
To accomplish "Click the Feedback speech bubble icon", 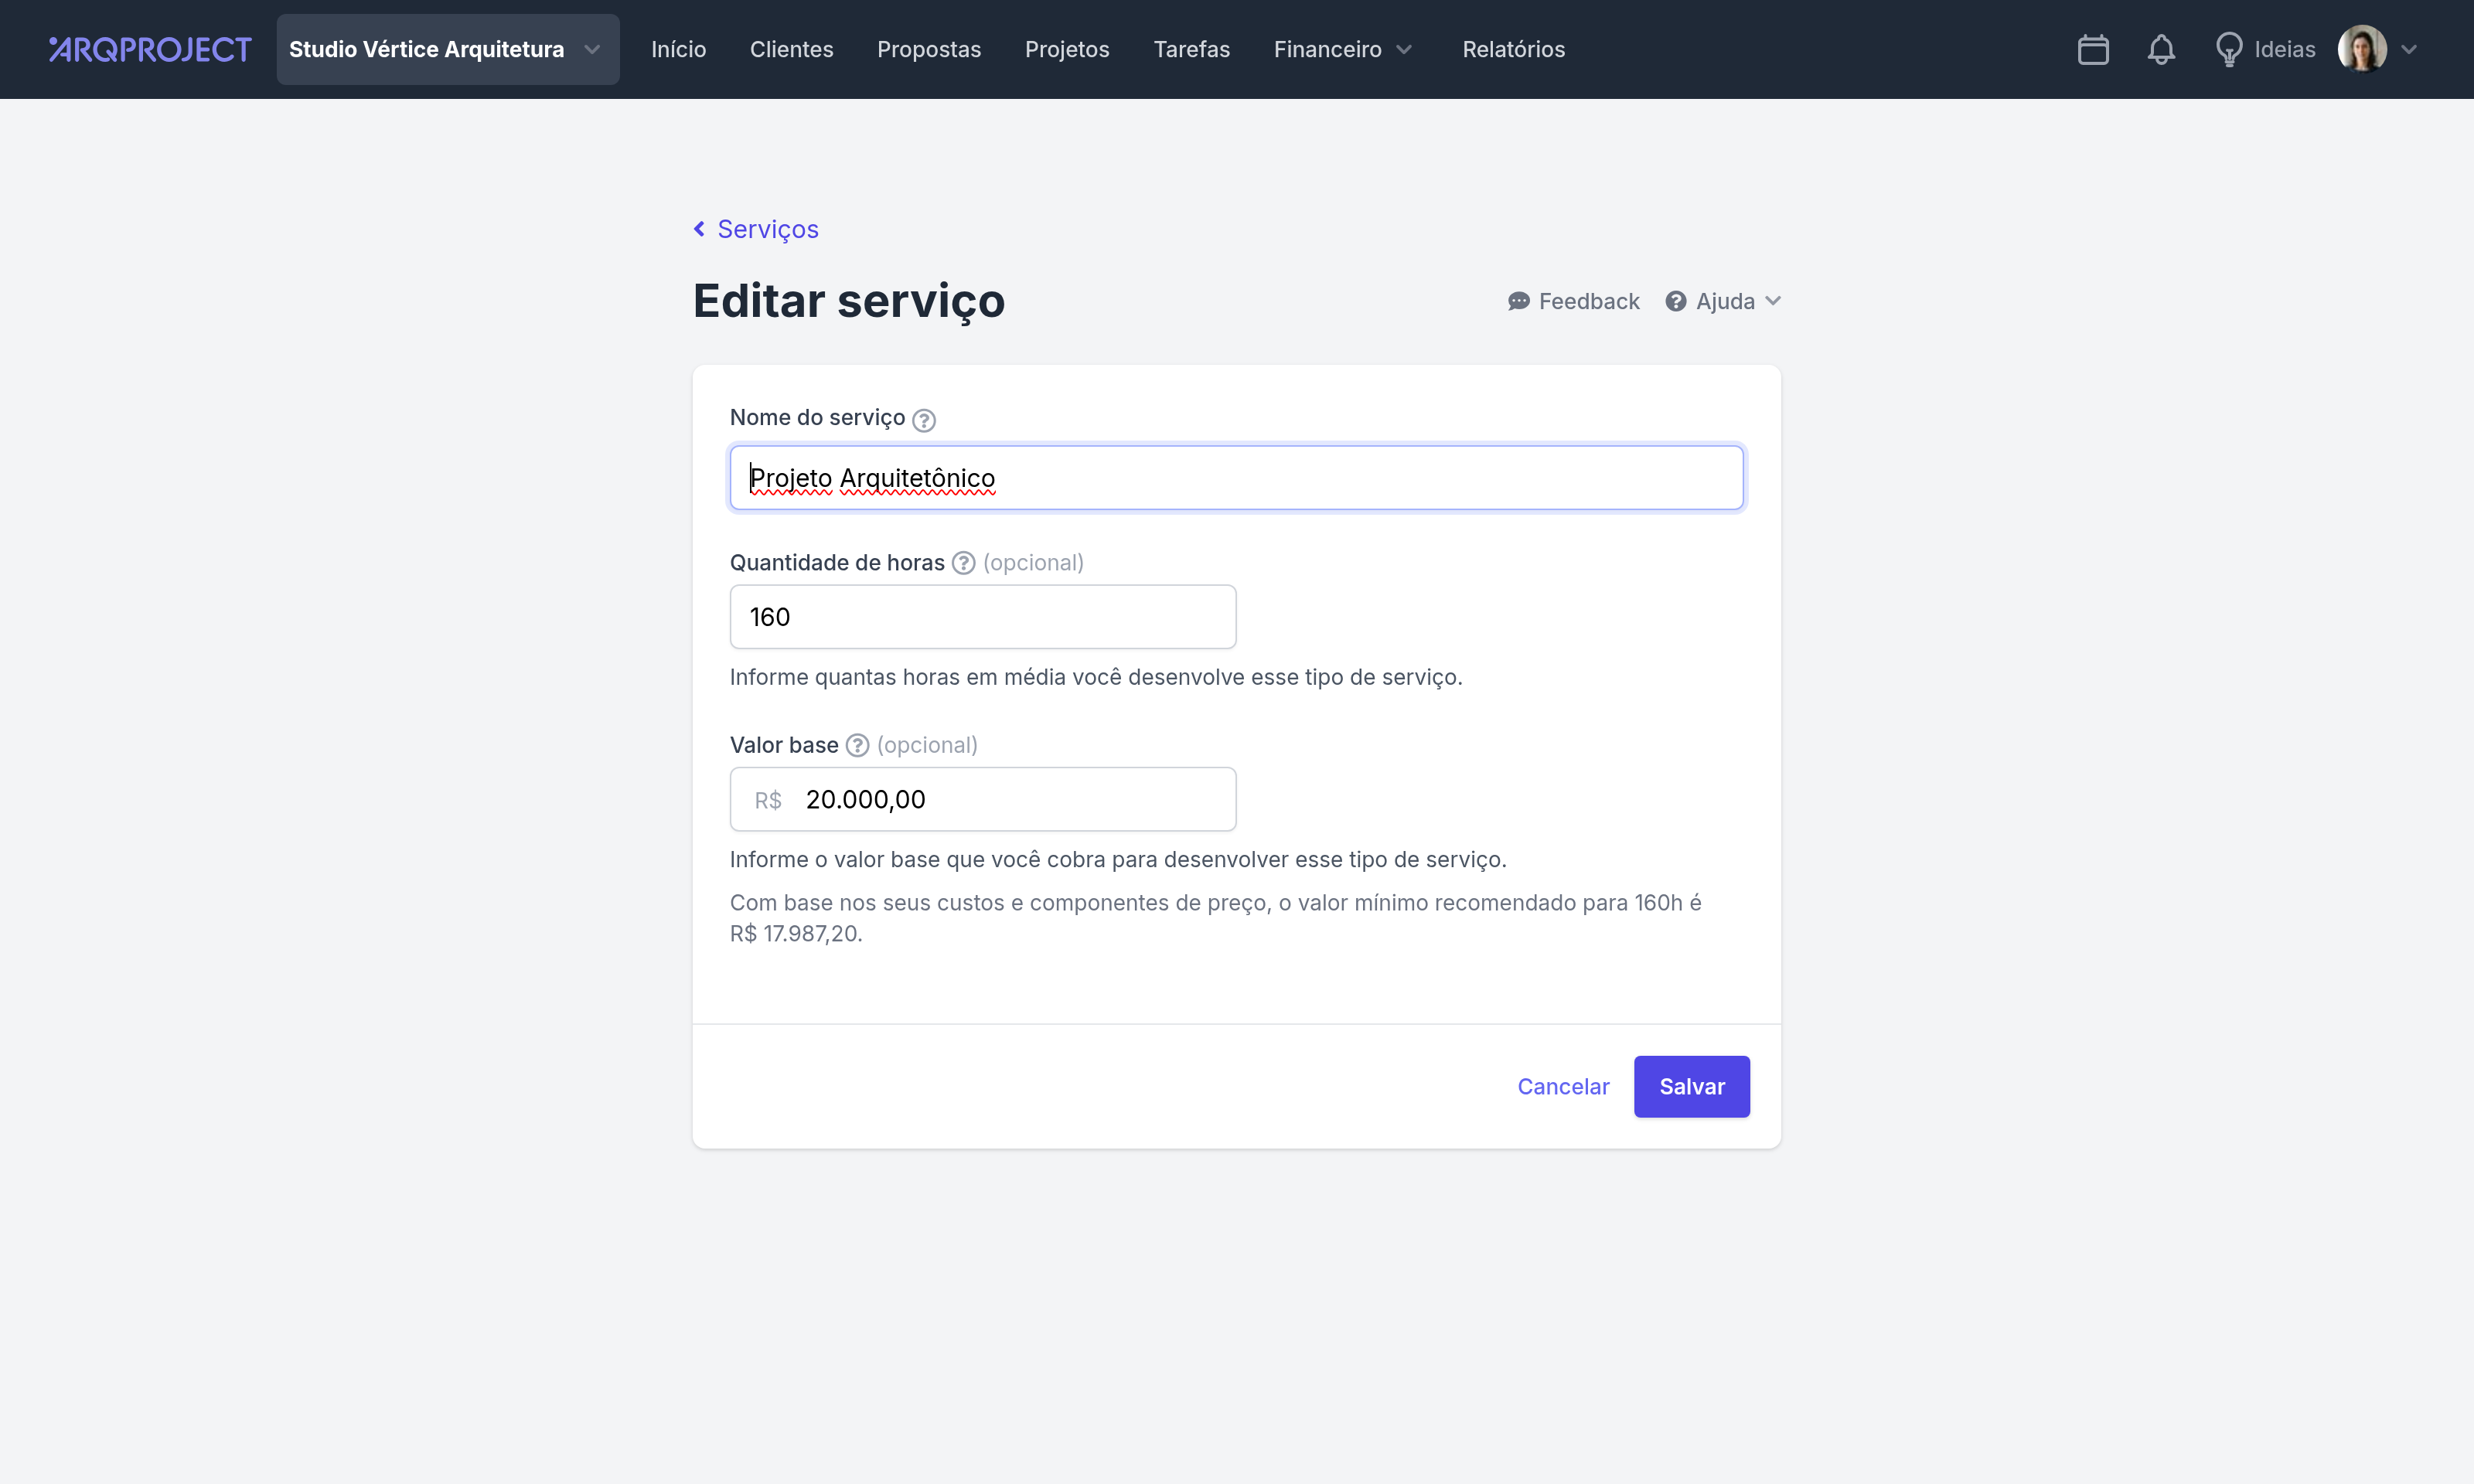I will click(x=1518, y=301).
